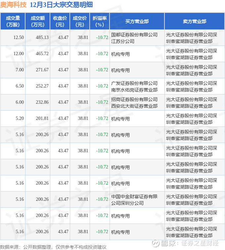Click the title text 奥海科技
Image resolution: width=225 pixels, height=250 pixels.
click(x=13, y=5)
